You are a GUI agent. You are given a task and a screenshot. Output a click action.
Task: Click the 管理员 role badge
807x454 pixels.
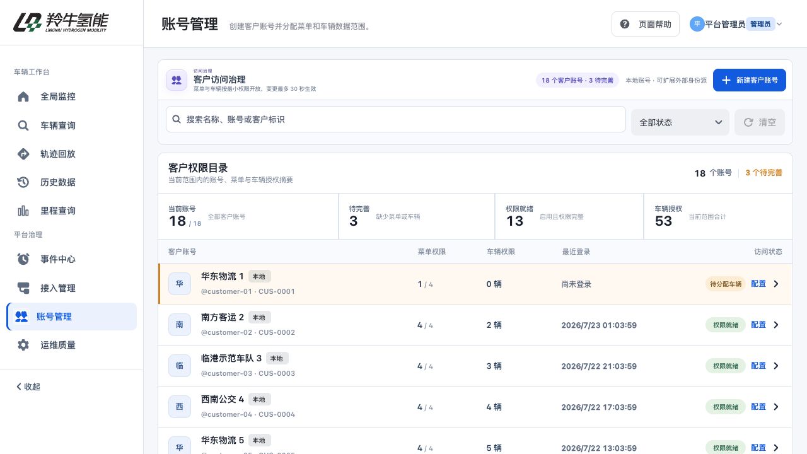pyautogui.click(x=760, y=24)
